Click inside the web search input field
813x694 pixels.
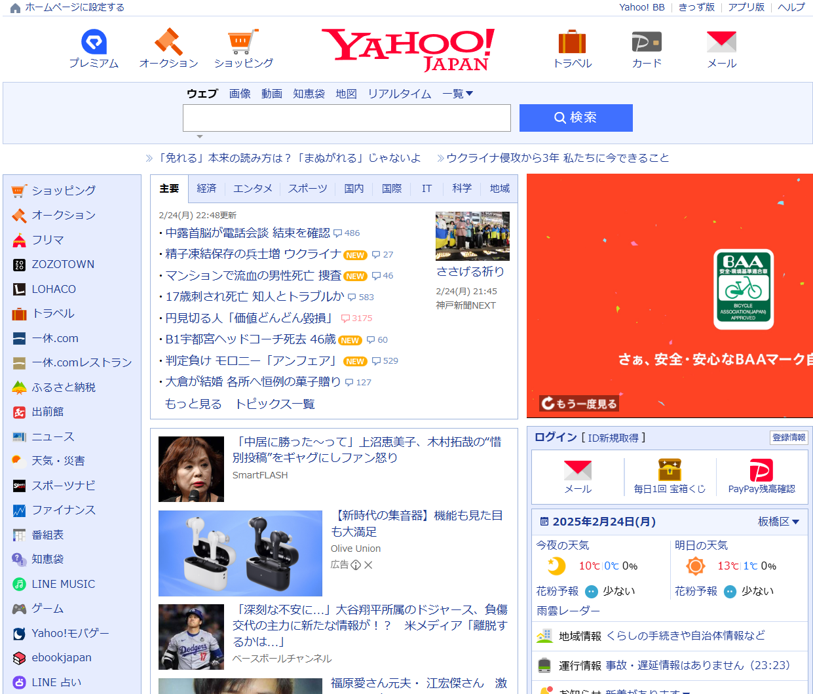[347, 118]
